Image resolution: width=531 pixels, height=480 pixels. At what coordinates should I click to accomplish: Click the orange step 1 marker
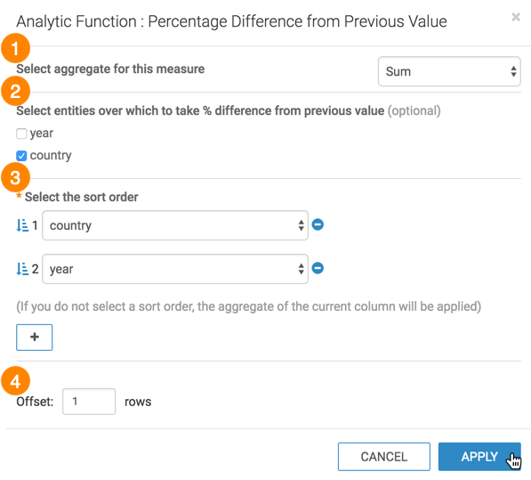pyautogui.click(x=16, y=48)
